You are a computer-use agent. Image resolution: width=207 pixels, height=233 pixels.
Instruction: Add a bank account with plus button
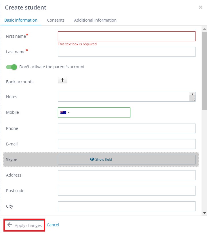pyautogui.click(x=62, y=80)
